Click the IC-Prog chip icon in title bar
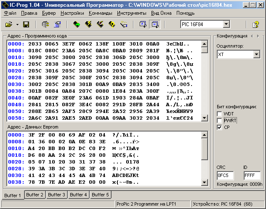Screen dimensions: 266x209 [5, 5]
